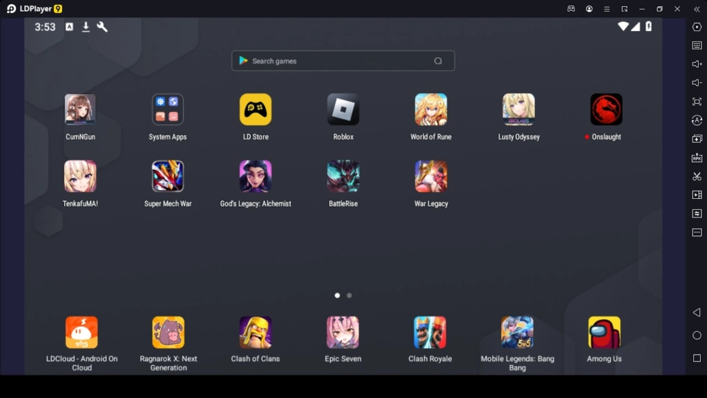
Task: Launch Ragnarok X: Next Generation
Action: [168, 332]
